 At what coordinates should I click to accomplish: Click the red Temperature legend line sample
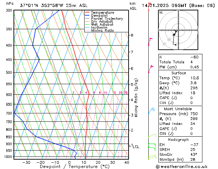click(x=87, y=13)
